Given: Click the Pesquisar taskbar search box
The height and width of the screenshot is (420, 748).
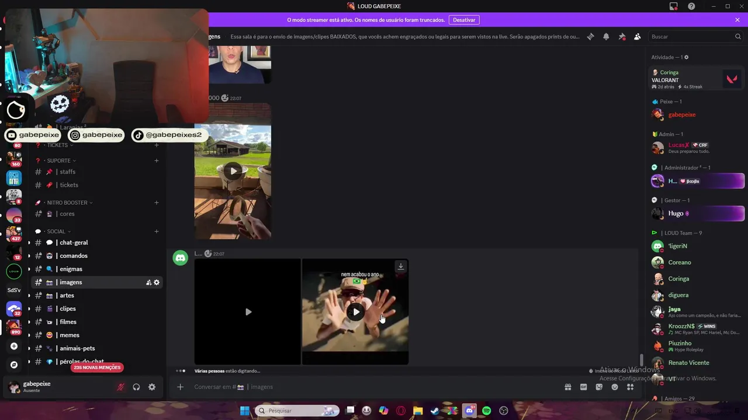Looking at the screenshot, I should pos(298,411).
